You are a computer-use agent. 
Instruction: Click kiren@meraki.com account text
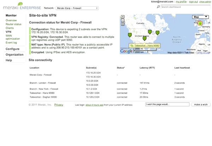pos(162,2)
